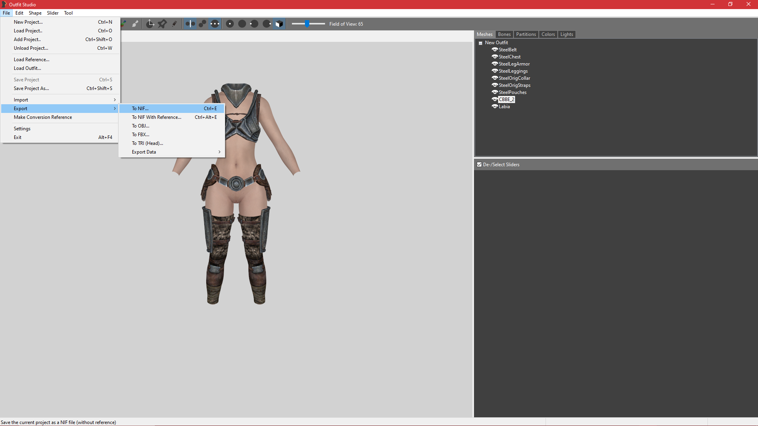Select the SteelPouches mesh name
This screenshot has width=758, height=426.
click(x=512, y=92)
